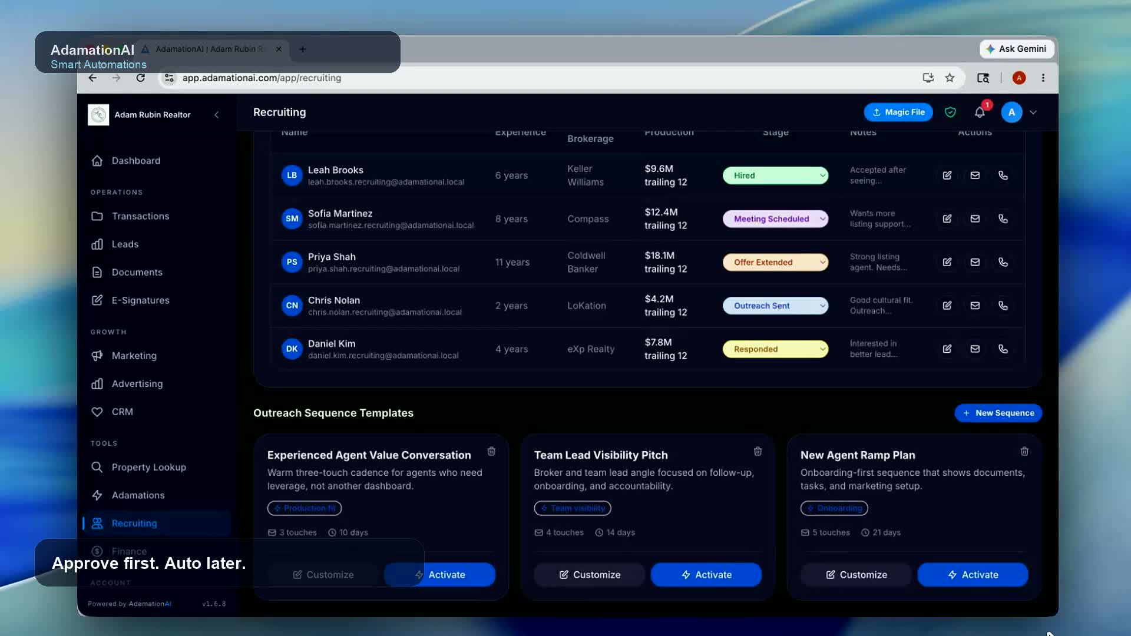1131x636 pixels.
Task: Open E-Signatures in sidebar
Action: (x=156, y=300)
